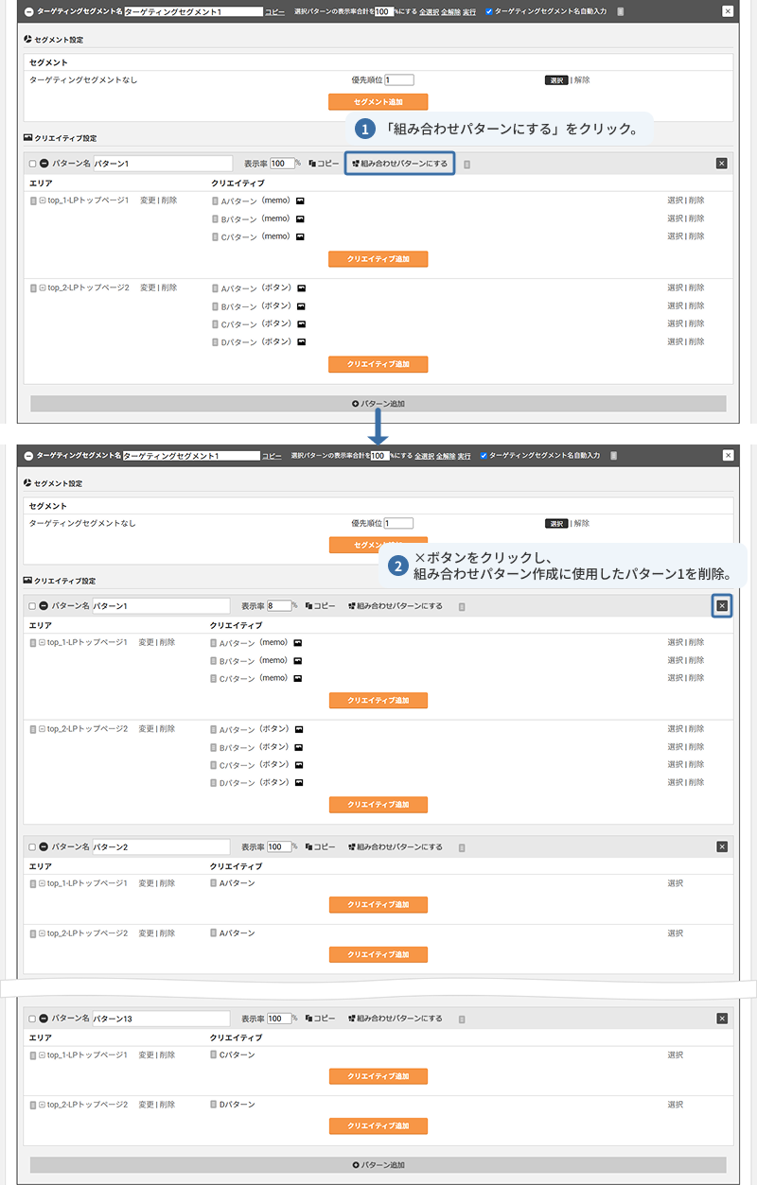Viewport: 757px width, 1185px height.
Task: Collapse top_2-LPトップページ2 area inside パターン13
Action: [x=42, y=1105]
